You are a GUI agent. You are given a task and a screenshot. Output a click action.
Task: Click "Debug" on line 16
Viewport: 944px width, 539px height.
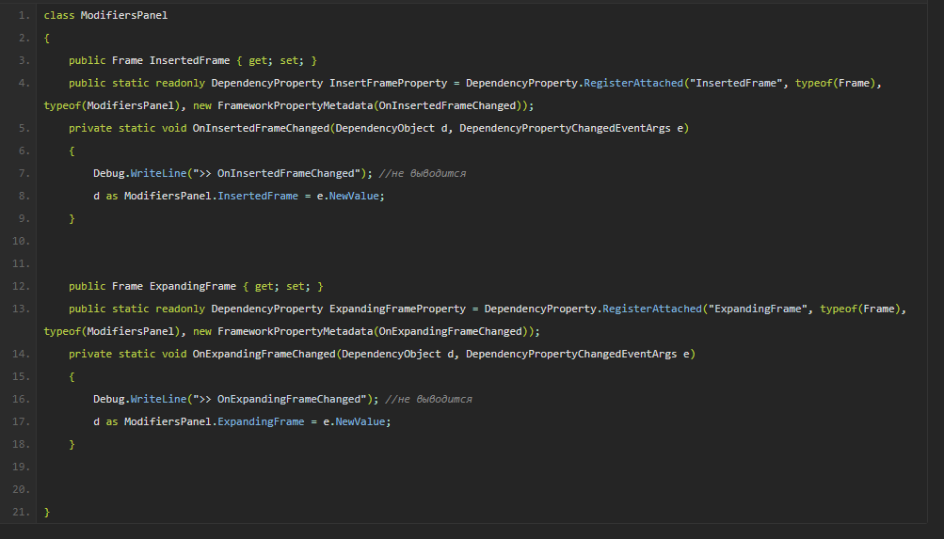tap(108, 399)
